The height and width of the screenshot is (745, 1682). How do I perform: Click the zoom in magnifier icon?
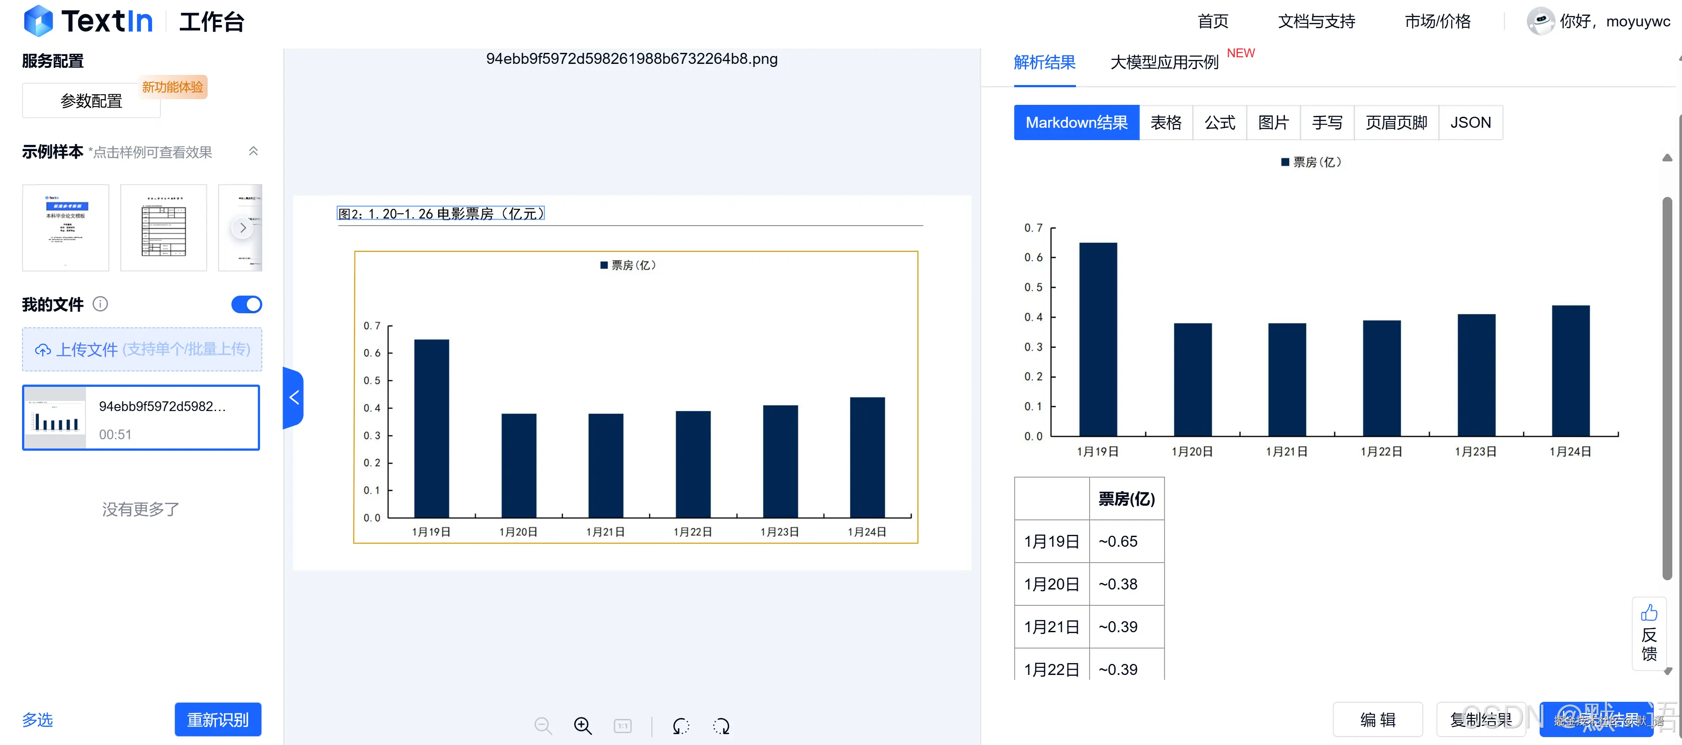(x=582, y=726)
